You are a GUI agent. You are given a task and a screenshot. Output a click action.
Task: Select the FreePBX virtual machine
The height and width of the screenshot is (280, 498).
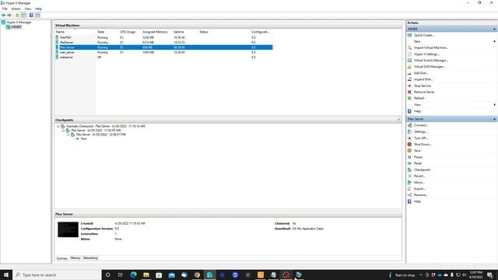65,37
